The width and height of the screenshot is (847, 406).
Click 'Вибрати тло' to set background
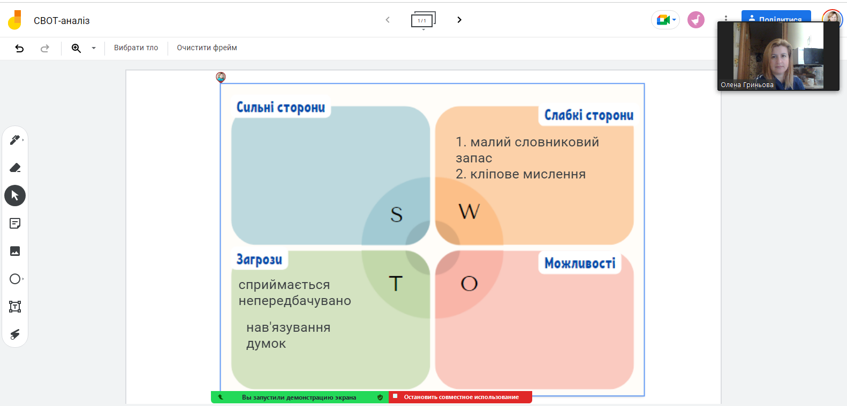click(x=136, y=48)
